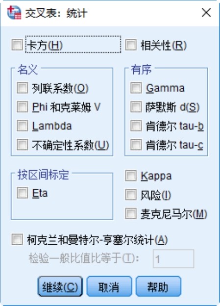Check the 相关性(R) correlations option
This screenshot has width=220, height=306.
(131, 45)
